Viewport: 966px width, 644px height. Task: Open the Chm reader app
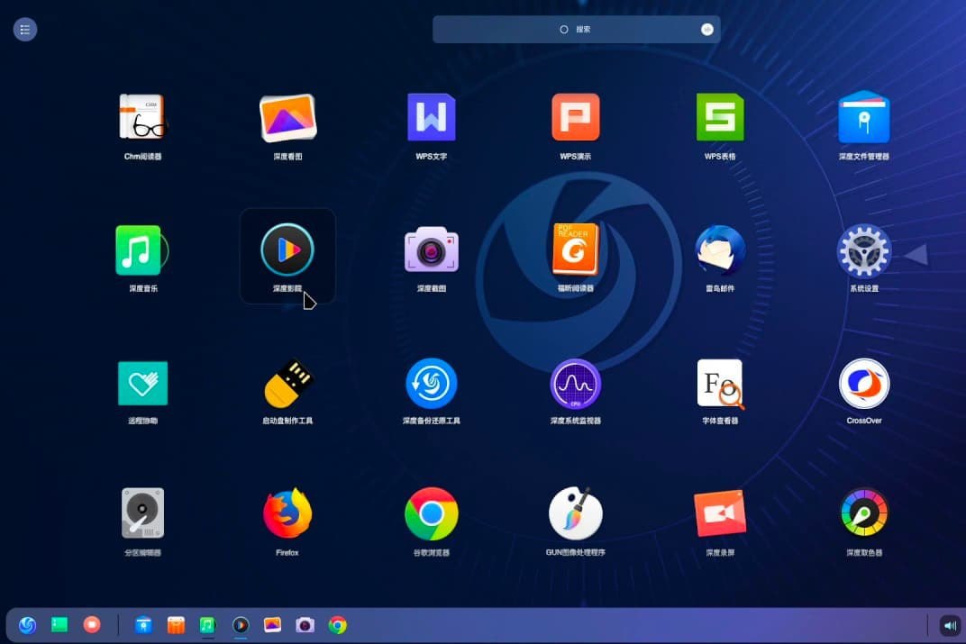tap(142, 117)
